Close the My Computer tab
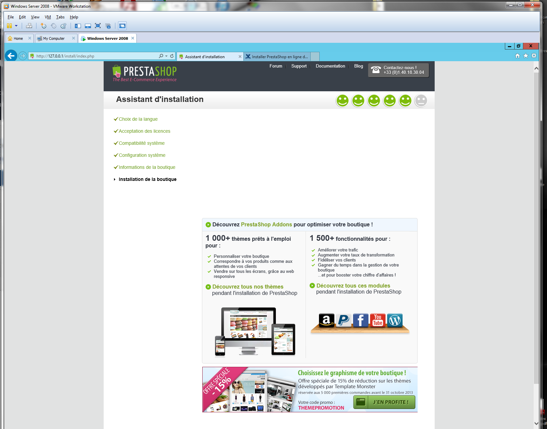547x429 pixels. click(x=74, y=38)
